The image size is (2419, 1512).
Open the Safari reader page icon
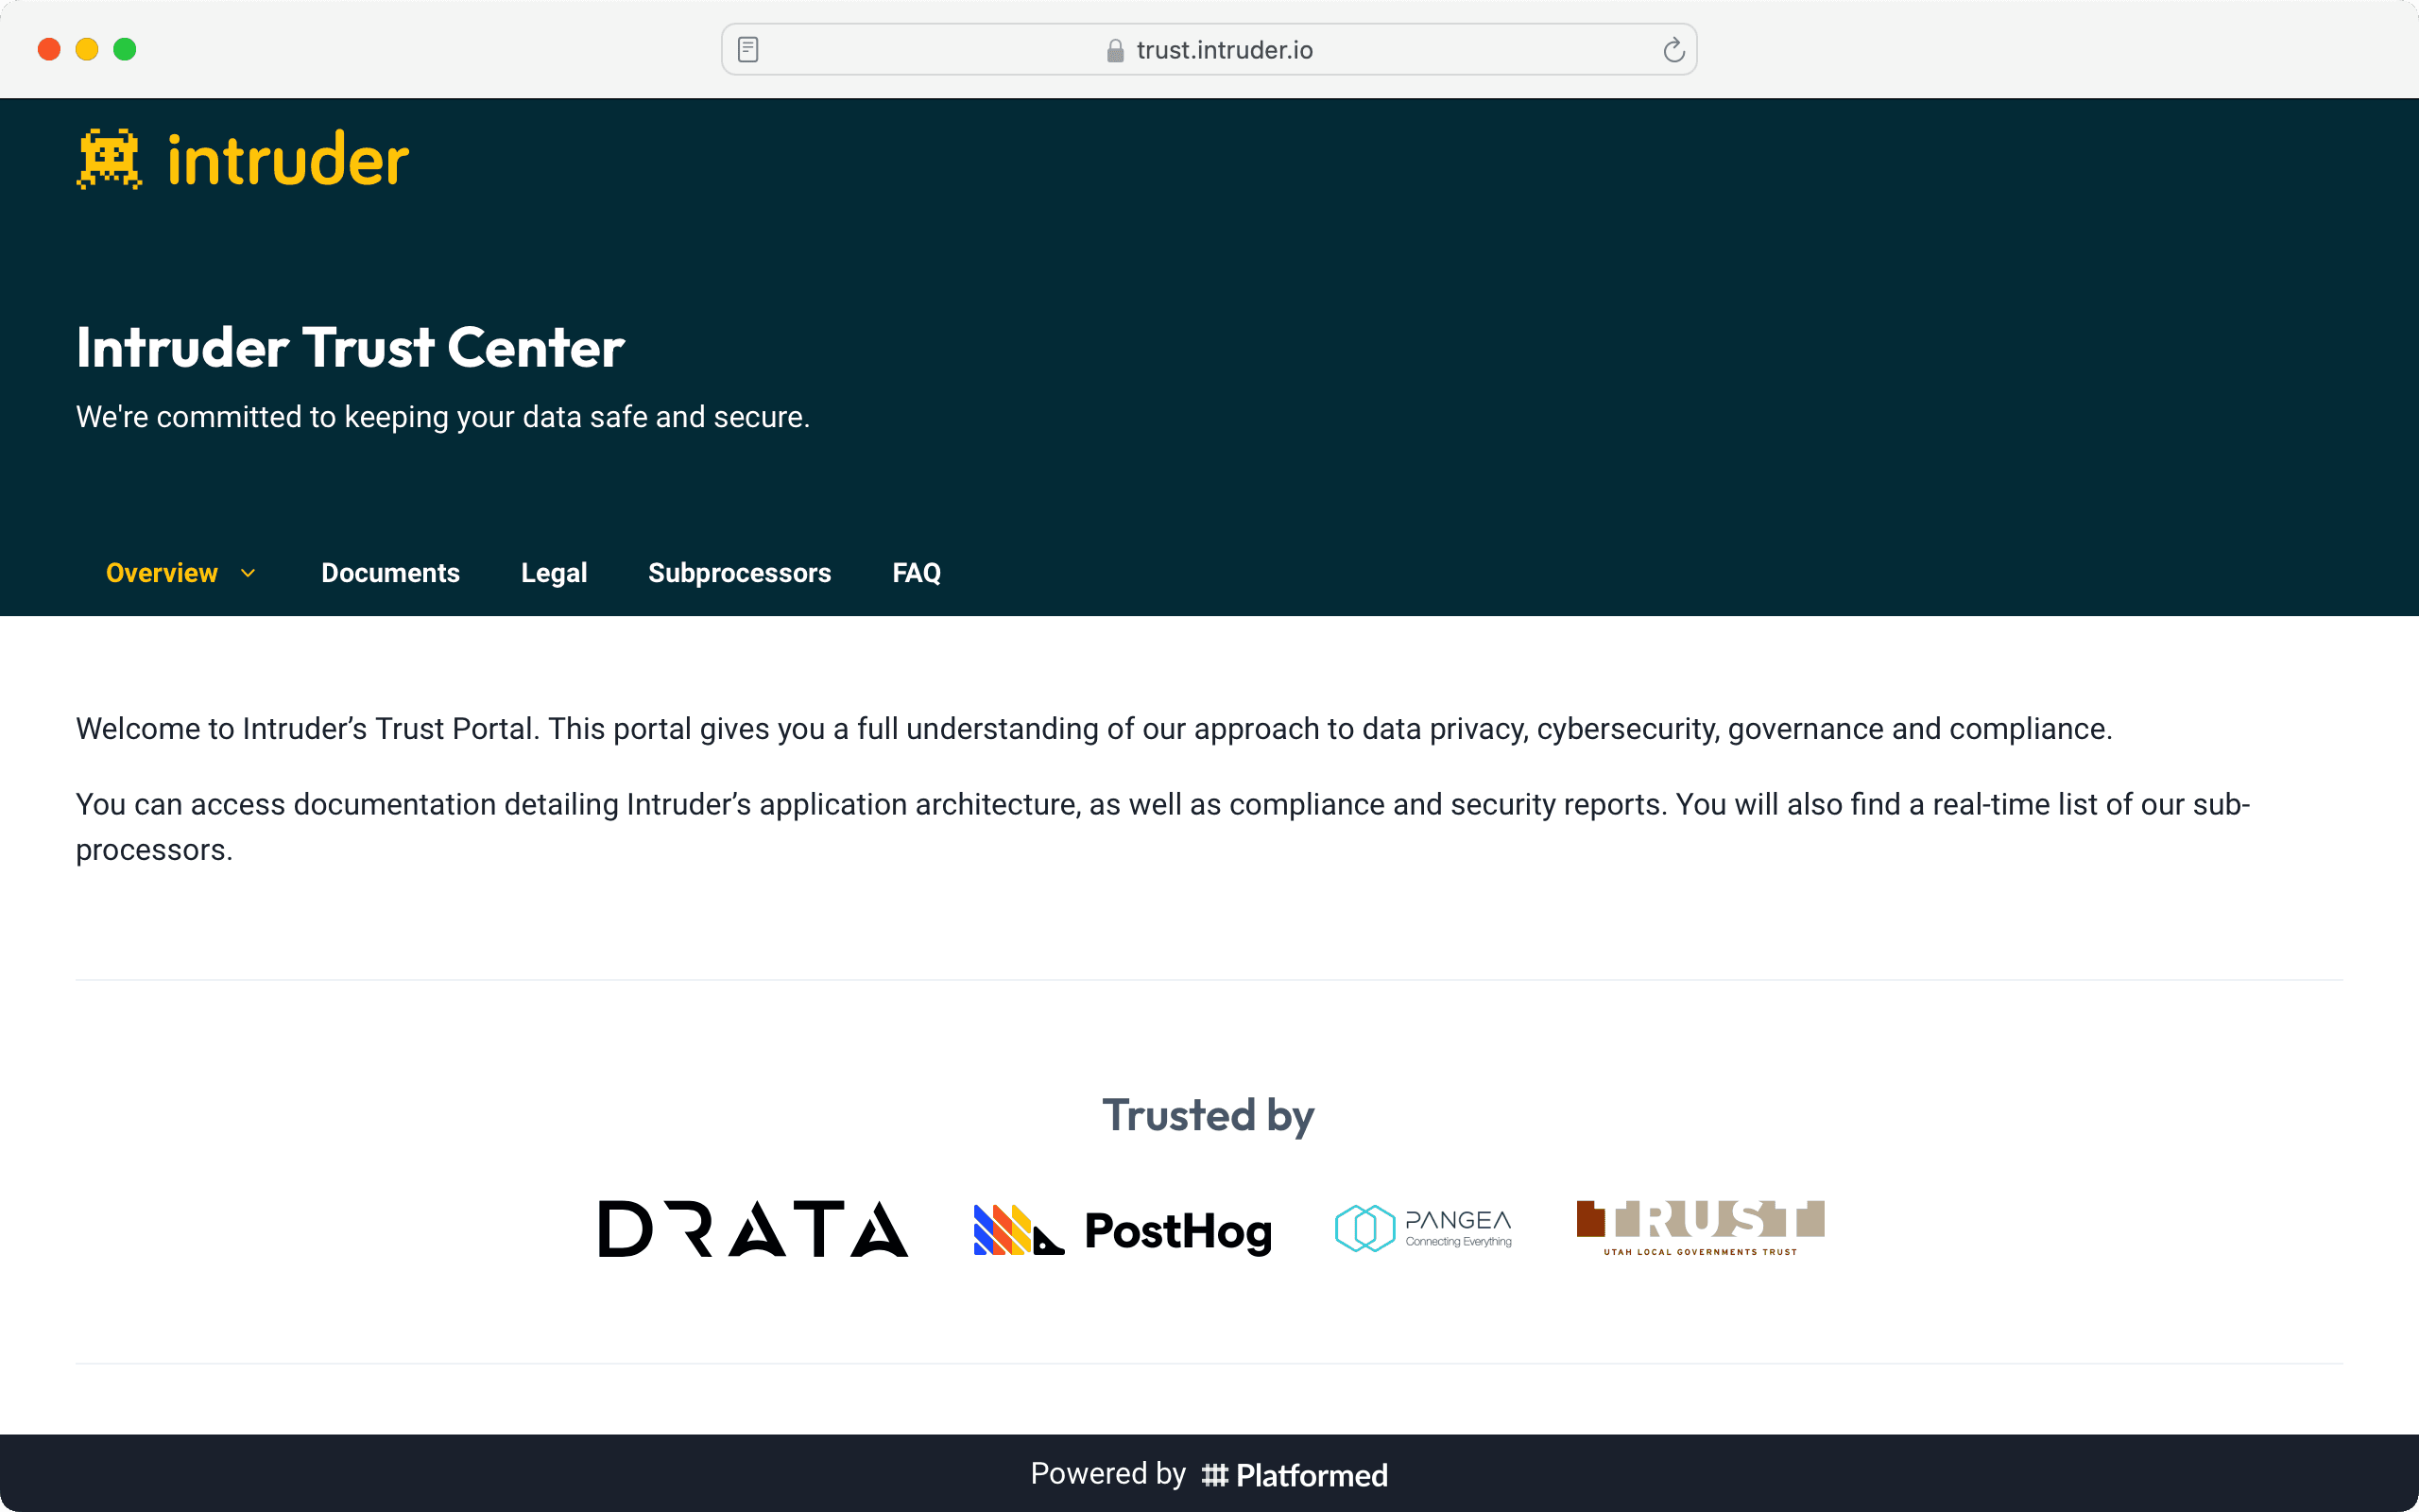(747, 50)
